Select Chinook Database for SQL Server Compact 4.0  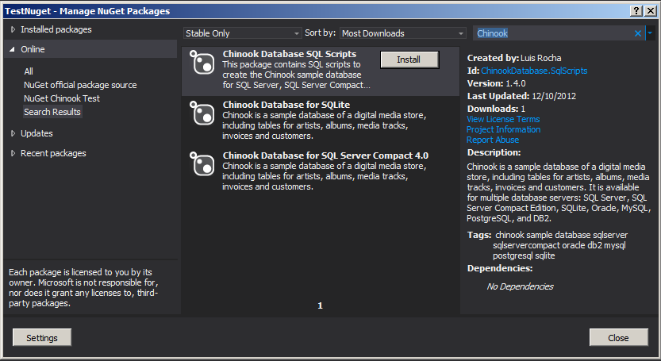(x=321, y=171)
